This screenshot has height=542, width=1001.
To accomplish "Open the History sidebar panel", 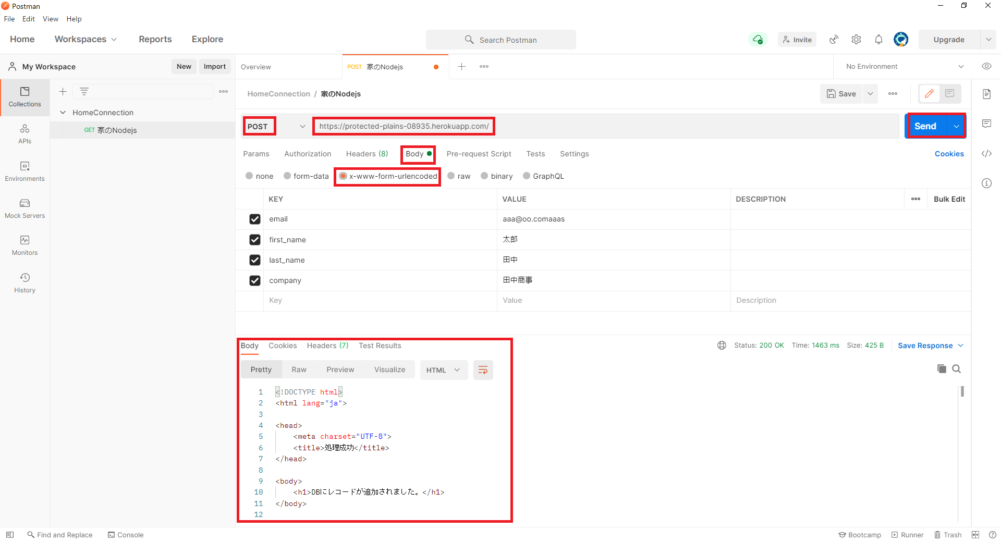I will 25,282.
